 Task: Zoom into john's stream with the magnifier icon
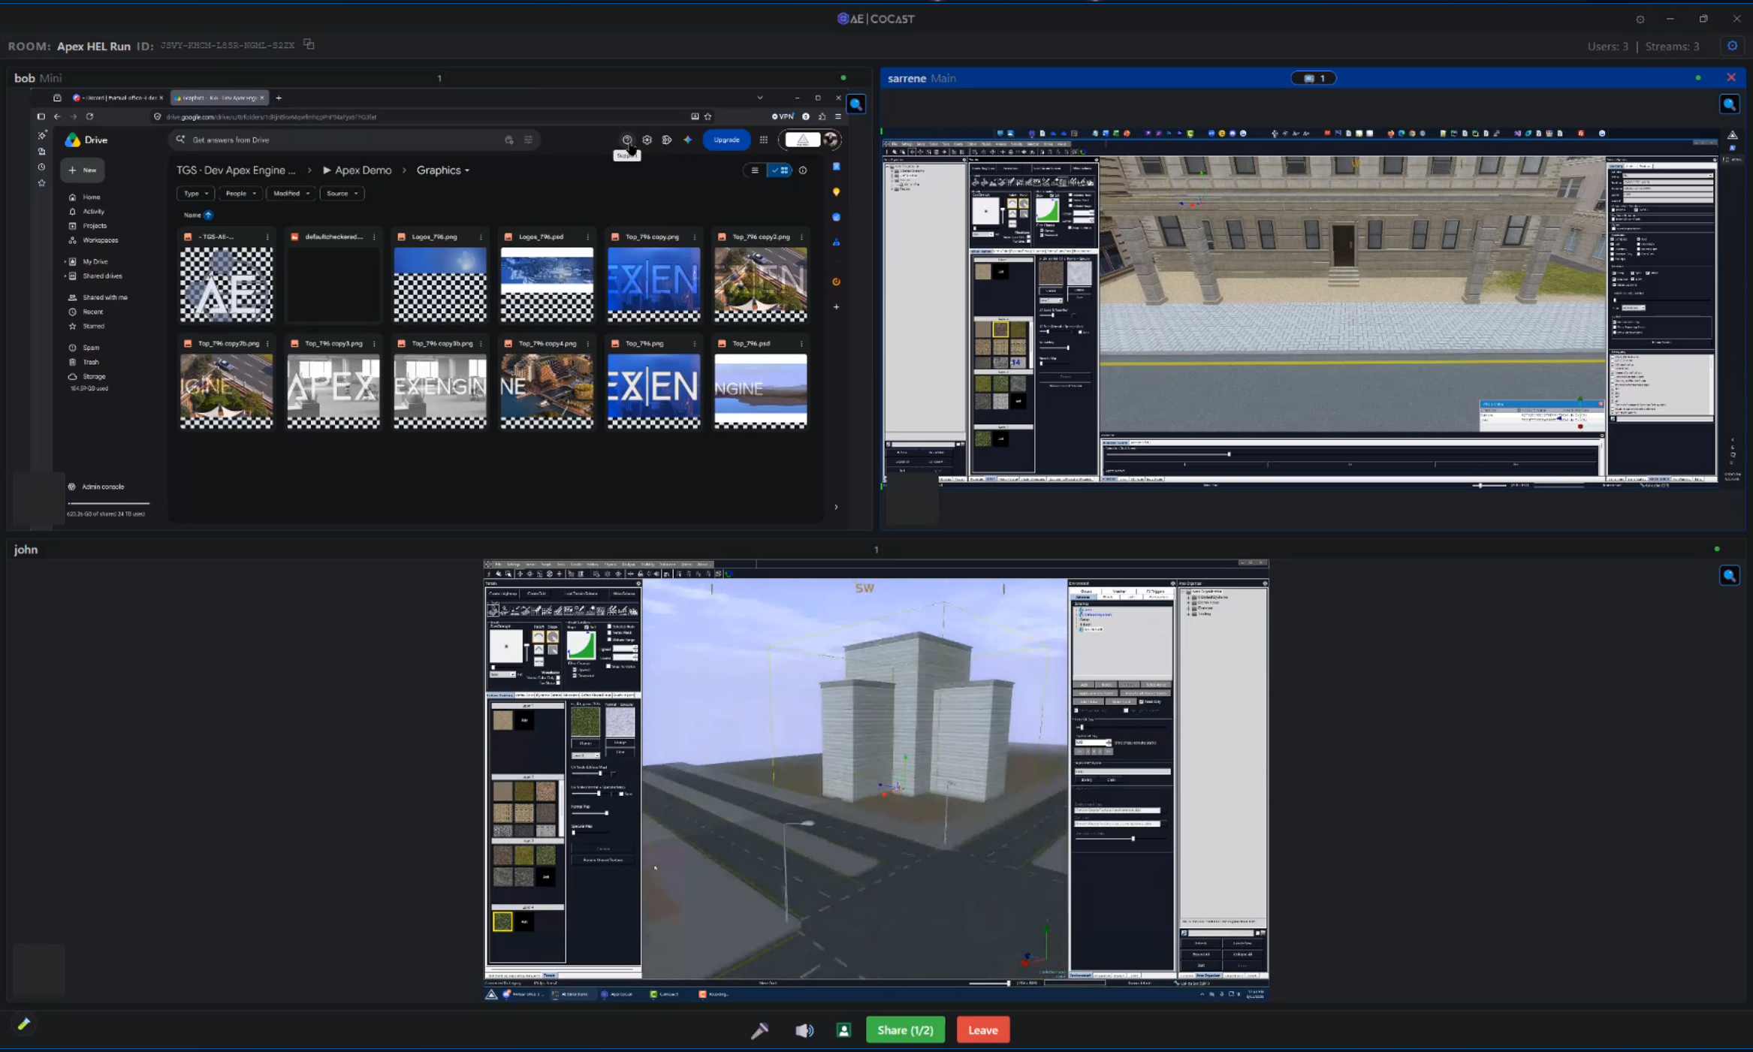1729,576
